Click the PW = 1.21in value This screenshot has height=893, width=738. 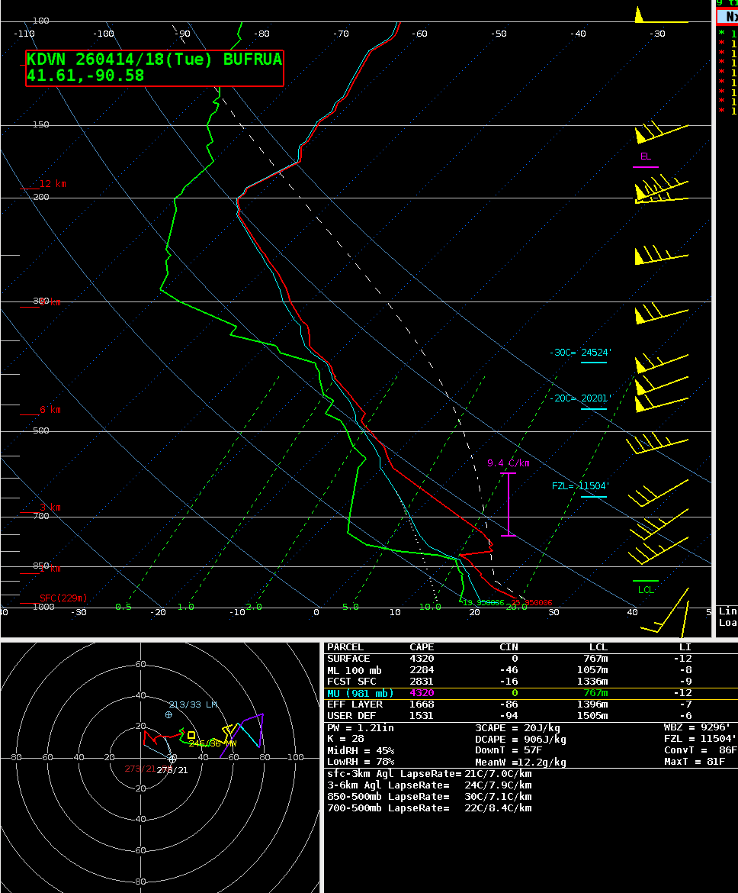360,728
